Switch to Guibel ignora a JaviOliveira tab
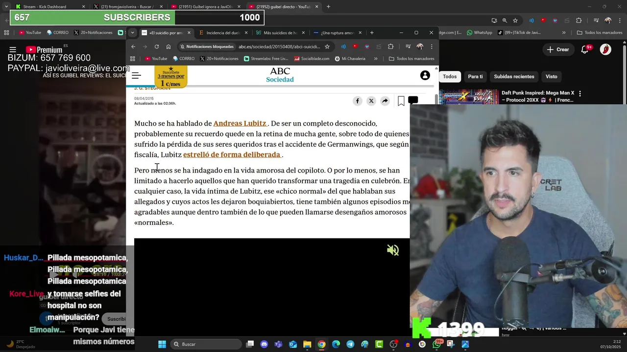 point(205,6)
